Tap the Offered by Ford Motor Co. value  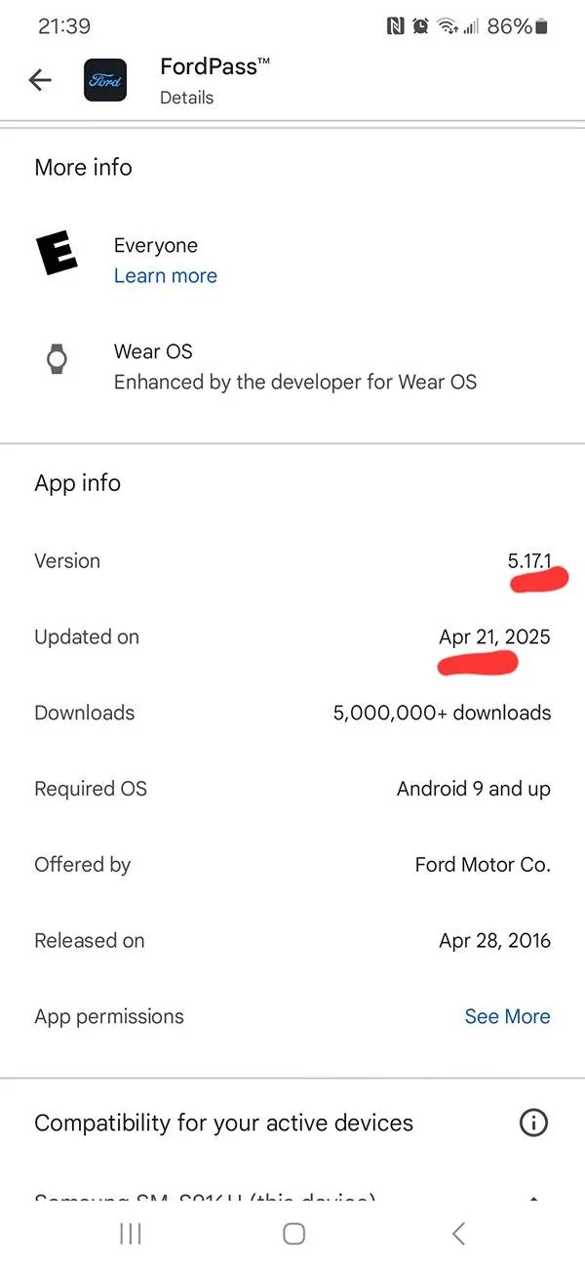[483, 865]
